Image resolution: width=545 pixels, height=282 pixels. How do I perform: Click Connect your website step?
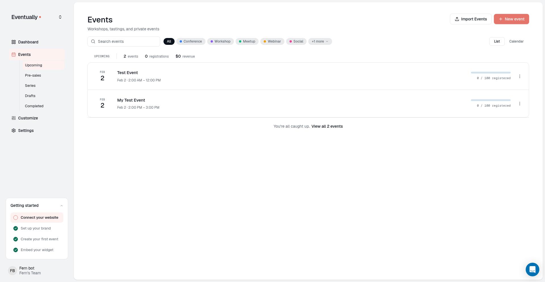click(x=37, y=218)
